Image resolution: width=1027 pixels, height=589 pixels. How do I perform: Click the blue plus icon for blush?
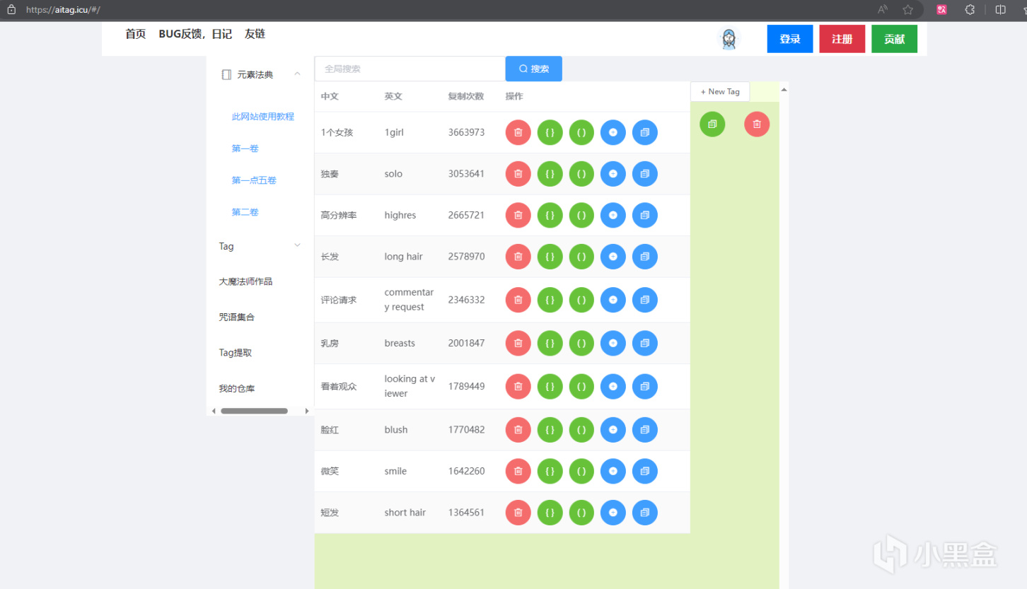(613, 430)
